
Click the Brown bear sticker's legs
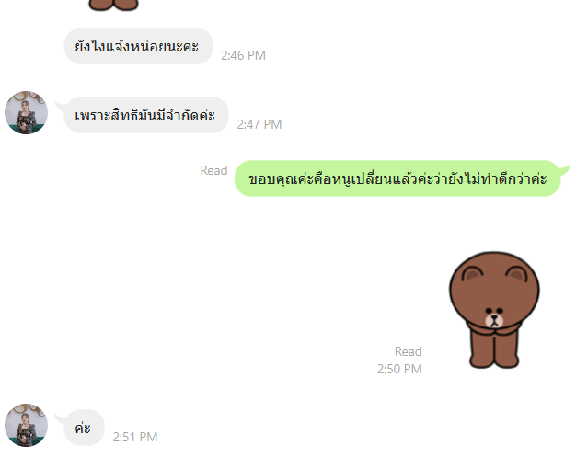494,350
